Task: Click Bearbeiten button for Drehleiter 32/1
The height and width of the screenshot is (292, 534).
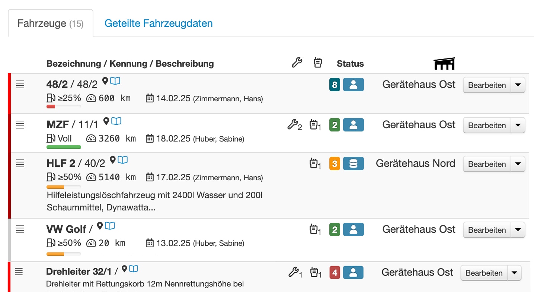Action: click(x=484, y=273)
